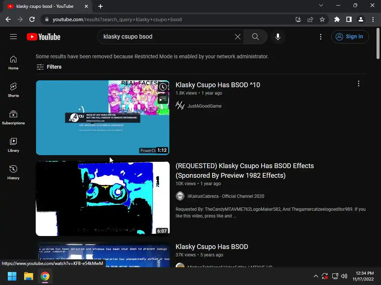Open History in the sidebar
This screenshot has width=381, height=285.
(x=13, y=172)
